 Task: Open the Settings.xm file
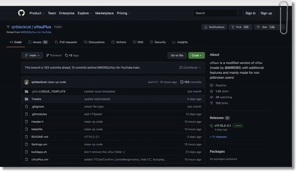tap(39, 144)
